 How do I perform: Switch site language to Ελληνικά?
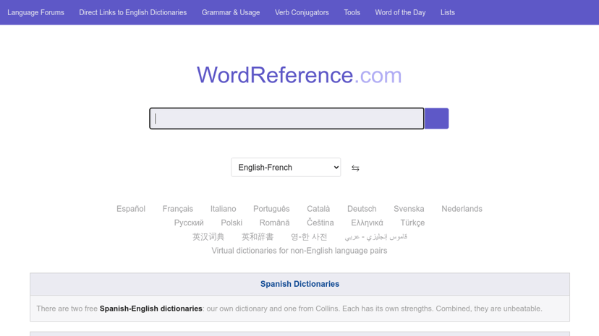(367, 223)
